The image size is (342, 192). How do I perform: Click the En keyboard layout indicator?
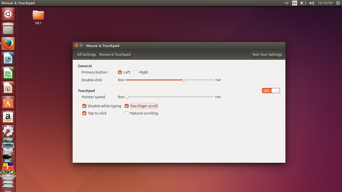(295, 3)
